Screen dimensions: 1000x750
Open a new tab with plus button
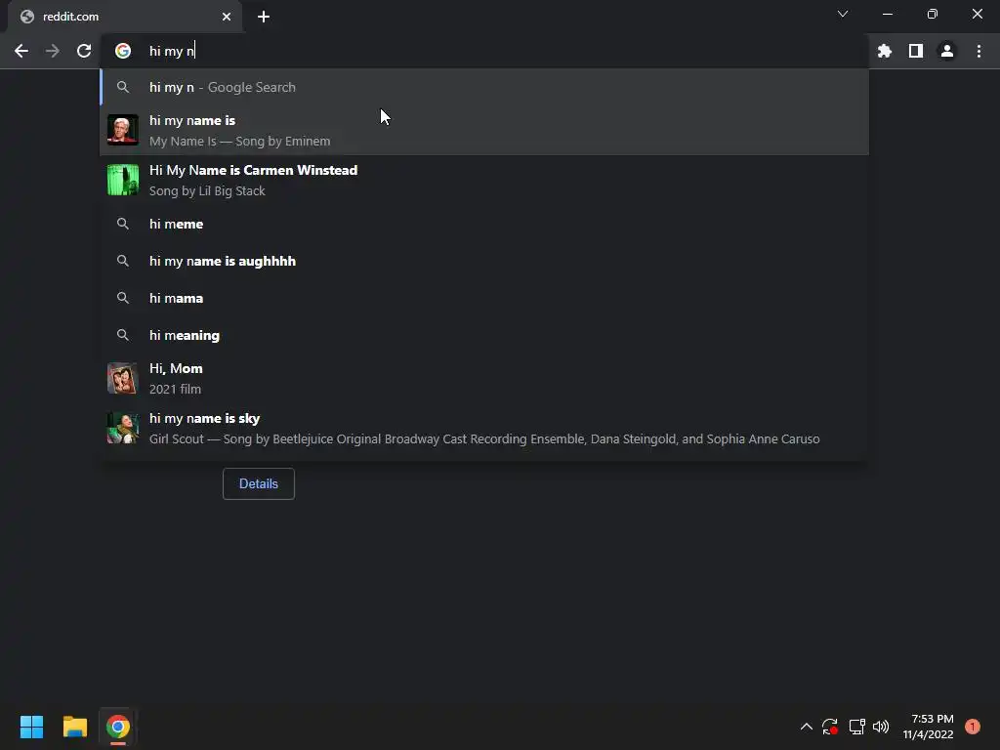(x=264, y=17)
